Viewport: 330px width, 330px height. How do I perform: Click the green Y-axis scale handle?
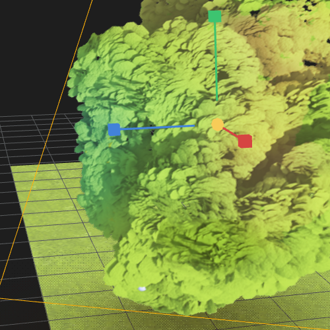[214, 16]
